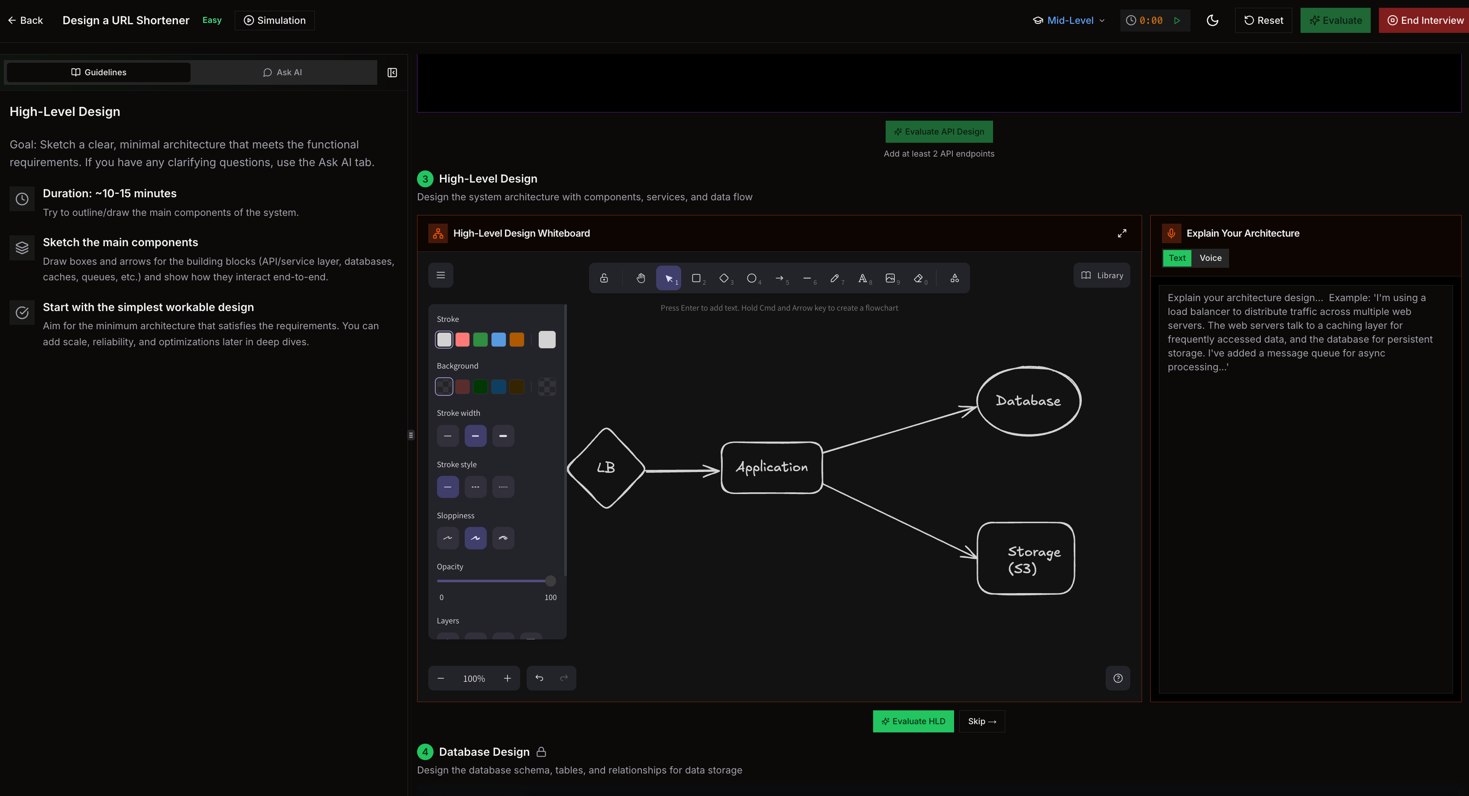1469x796 pixels.
Task: Click the Evaluate HLD button
Action: click(x=913, y=721)
